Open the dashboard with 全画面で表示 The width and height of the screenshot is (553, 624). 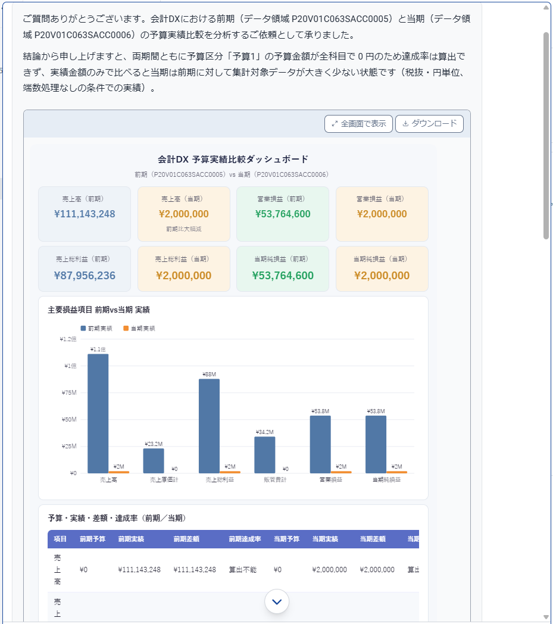[358, 124]
